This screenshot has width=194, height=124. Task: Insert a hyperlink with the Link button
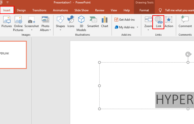[x=158, y=22]
